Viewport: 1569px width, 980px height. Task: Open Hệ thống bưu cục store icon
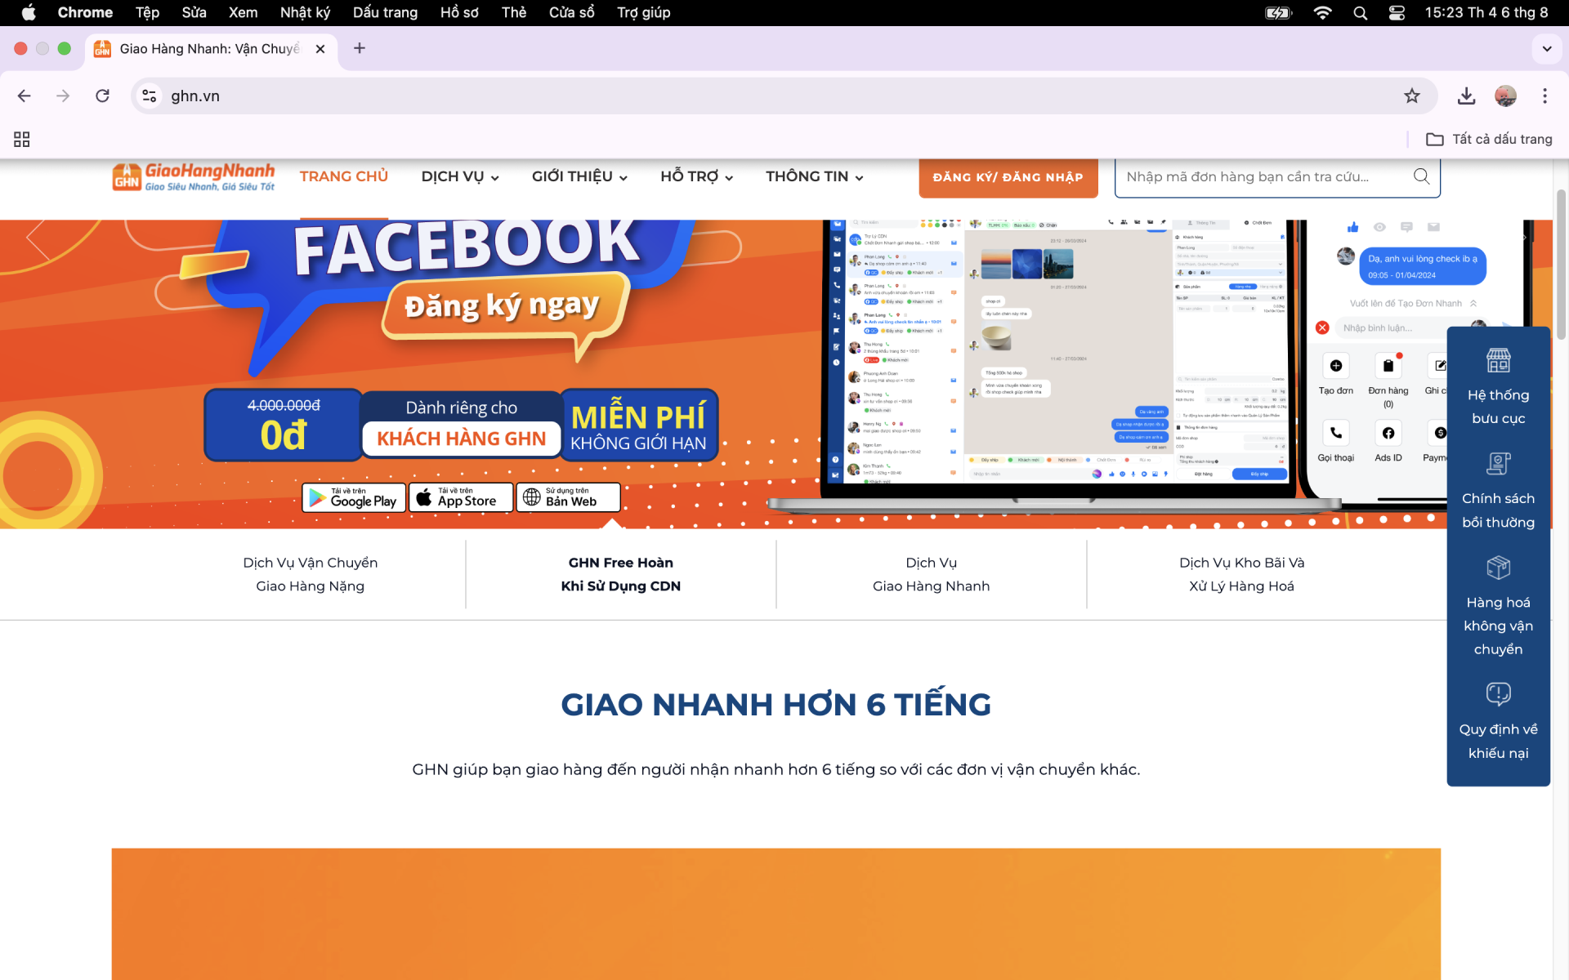[1498, 360]
